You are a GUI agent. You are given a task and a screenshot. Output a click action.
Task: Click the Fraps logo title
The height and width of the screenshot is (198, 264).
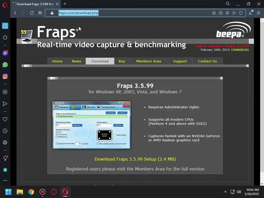pos(56,32)
